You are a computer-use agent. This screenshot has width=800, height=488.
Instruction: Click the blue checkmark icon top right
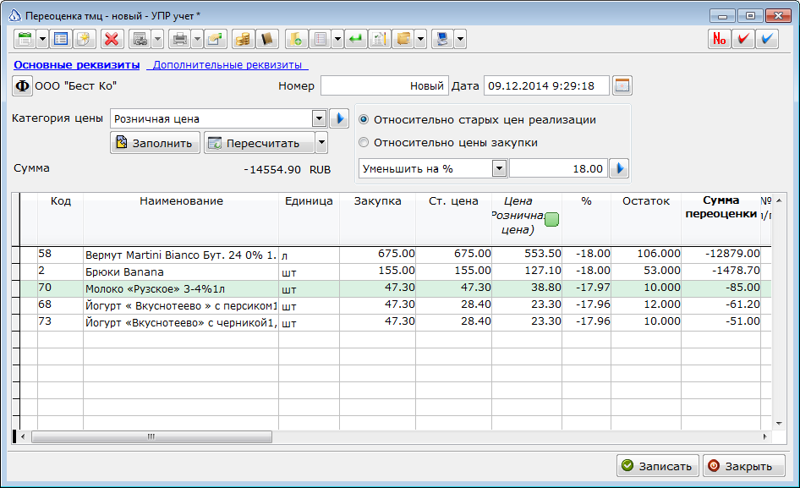pyautogui.click(x=767, y=39)
